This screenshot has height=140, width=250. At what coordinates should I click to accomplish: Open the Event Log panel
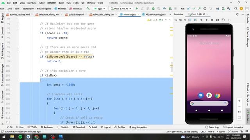tap(212, 127)
